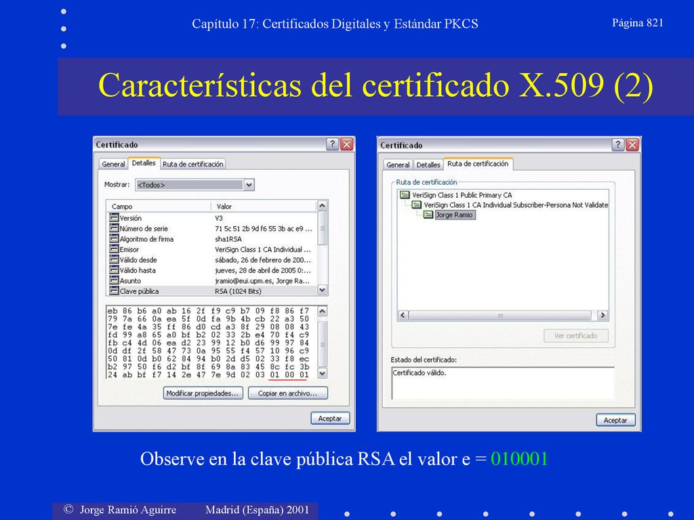
Task: Click the help question mark in left dialog
Action: point(332,144)
